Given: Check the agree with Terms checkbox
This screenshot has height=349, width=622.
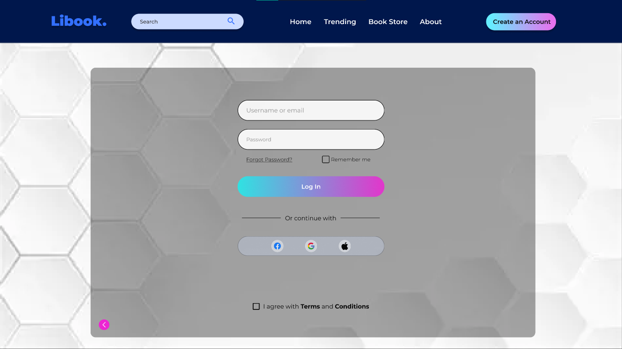Looking at the screenshot, I should pyautogui.click(x=256, y=307).
